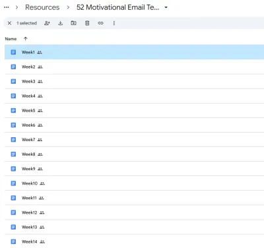Reverse sort order with the up arrow

coord(26,39)
